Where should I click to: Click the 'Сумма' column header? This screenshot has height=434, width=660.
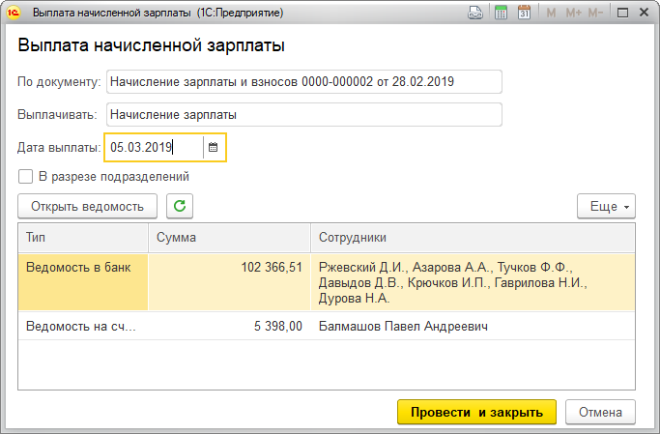point(229,237)
